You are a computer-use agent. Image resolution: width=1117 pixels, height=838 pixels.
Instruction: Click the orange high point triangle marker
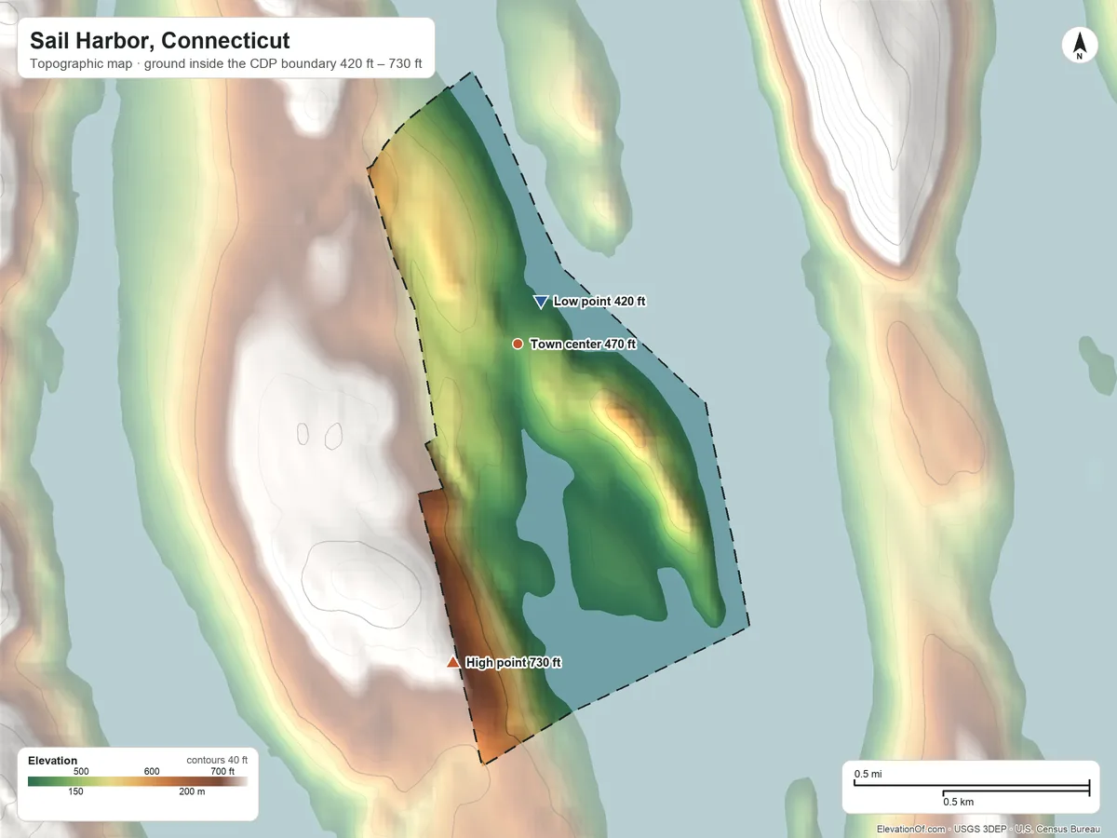coord(453,662)
